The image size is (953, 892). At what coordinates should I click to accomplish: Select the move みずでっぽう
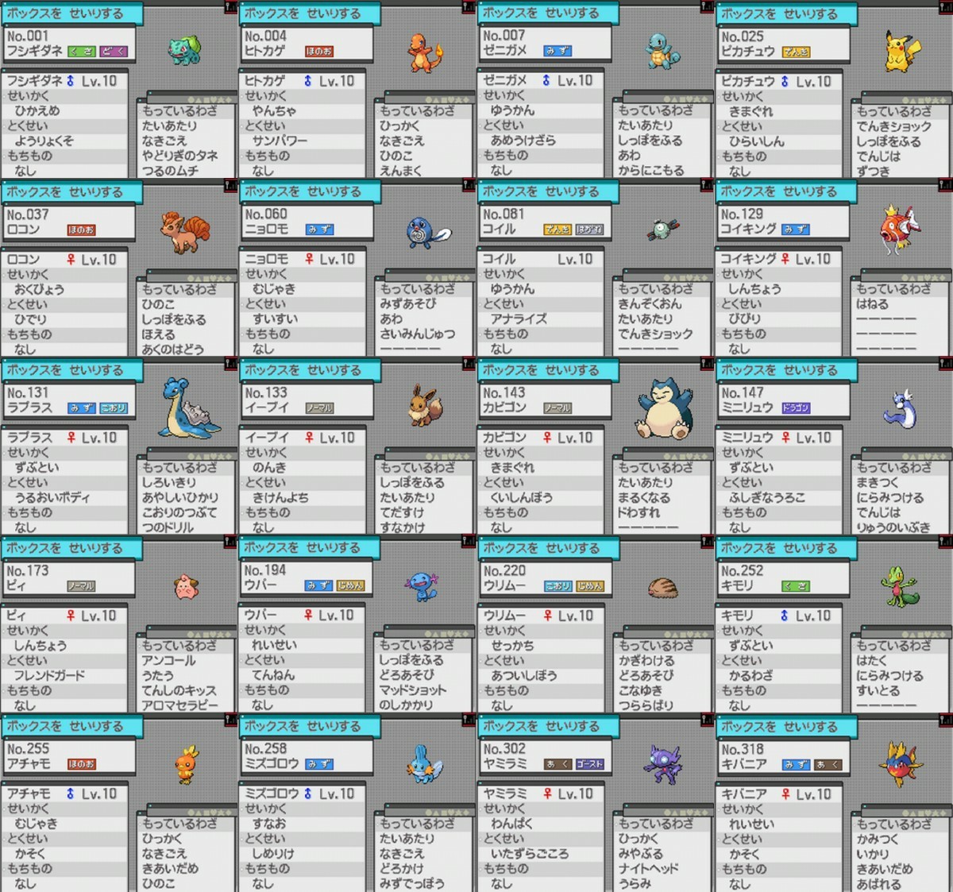point(412,882)
